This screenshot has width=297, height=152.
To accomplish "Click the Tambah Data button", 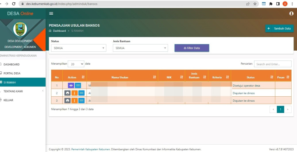I will click(x=279, y=29).
